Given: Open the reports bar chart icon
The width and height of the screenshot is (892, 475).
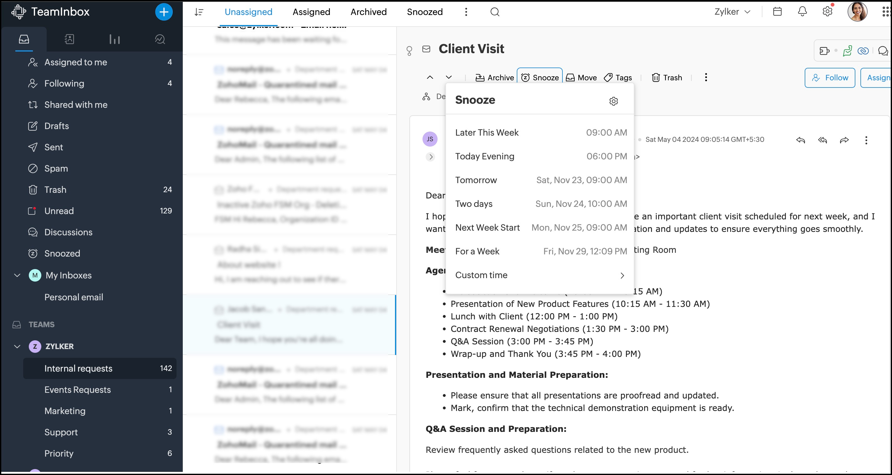Looking at the screenshot, I should [x=115, y=39].
